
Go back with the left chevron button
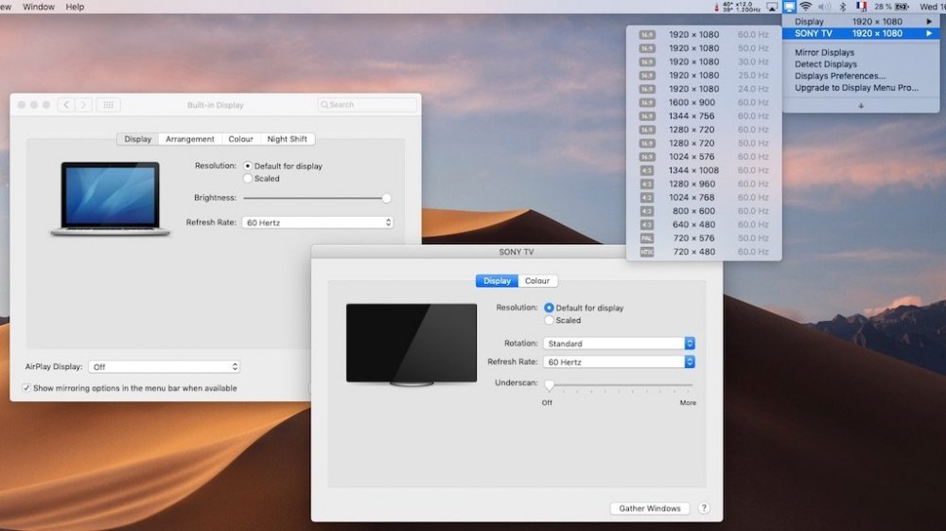click(66, 105)
